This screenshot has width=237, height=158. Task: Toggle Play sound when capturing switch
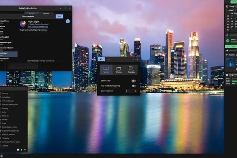(x=134, y=86)
